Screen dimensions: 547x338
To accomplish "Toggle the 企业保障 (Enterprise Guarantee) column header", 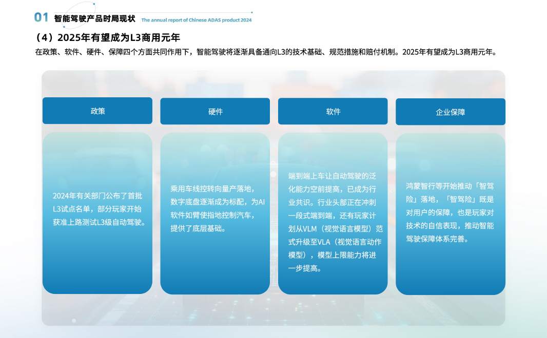I will [450, 111].
